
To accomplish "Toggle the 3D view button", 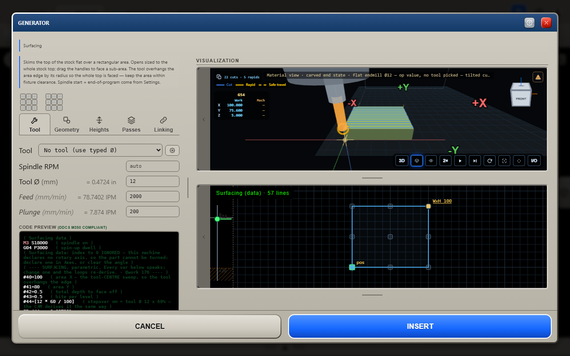I will point(402,161).
